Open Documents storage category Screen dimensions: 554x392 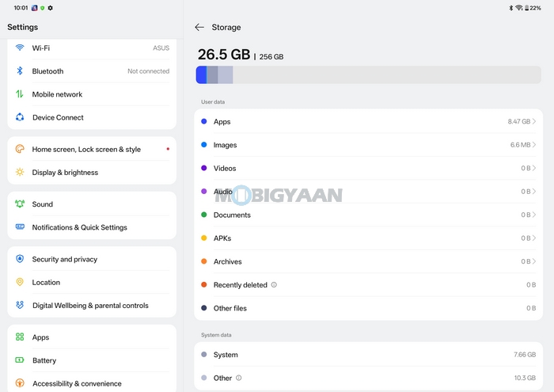[232, 215]
